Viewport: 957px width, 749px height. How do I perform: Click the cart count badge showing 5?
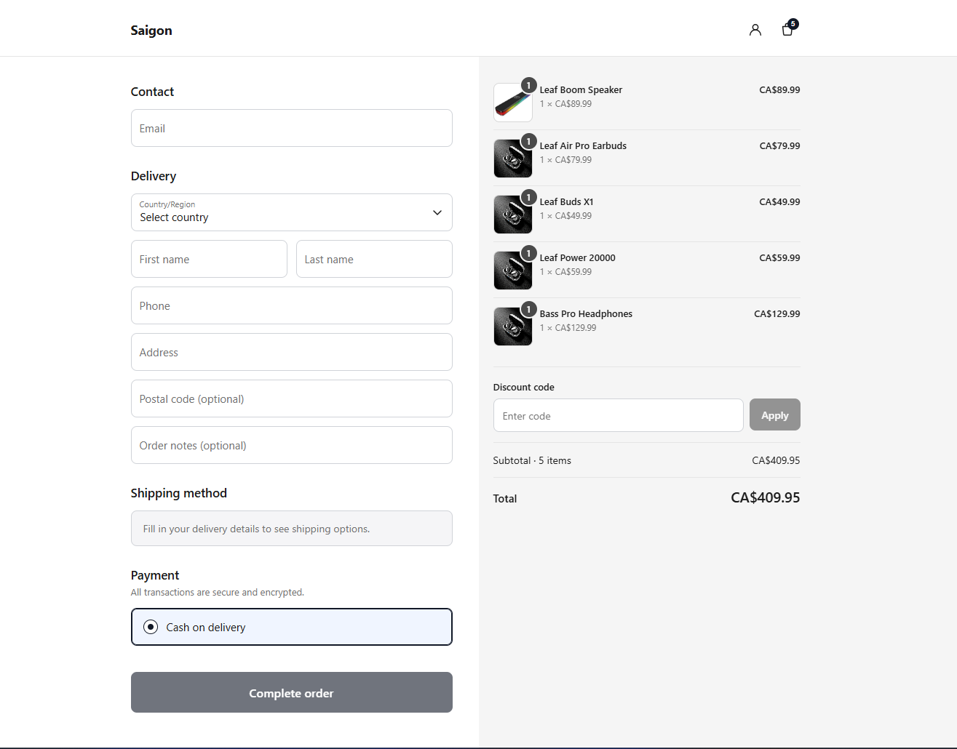click(x=793, y=24)
